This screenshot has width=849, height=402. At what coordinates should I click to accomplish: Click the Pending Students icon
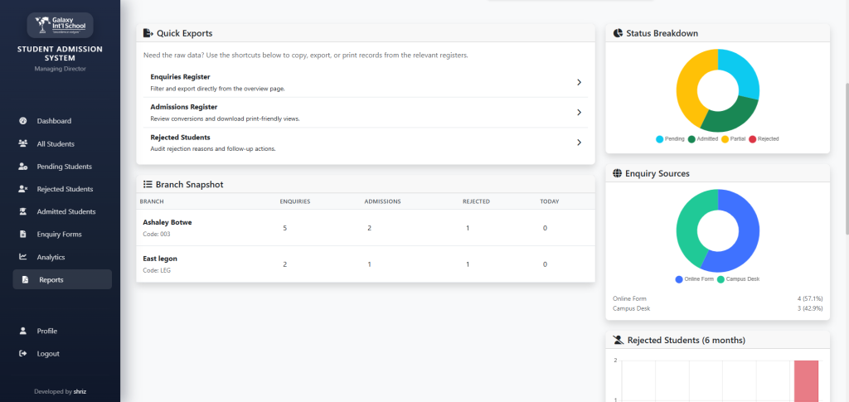tap(23, 167)
